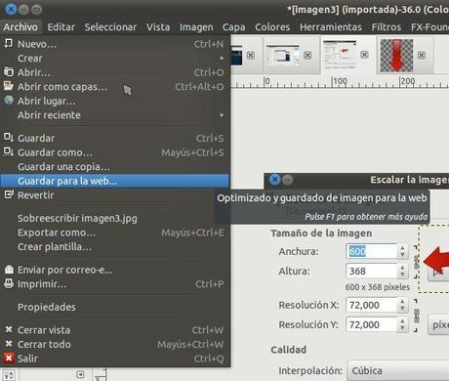Click the Imprimir printer icon
This screenshot has height=381, width=449.
9,283
